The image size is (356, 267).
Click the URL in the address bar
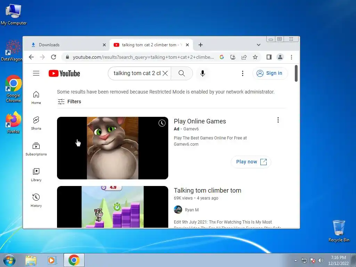tap(143, 57)
